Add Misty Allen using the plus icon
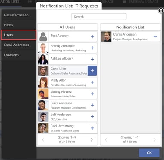Viewport: 164px width, 160px height. [92, 82]
